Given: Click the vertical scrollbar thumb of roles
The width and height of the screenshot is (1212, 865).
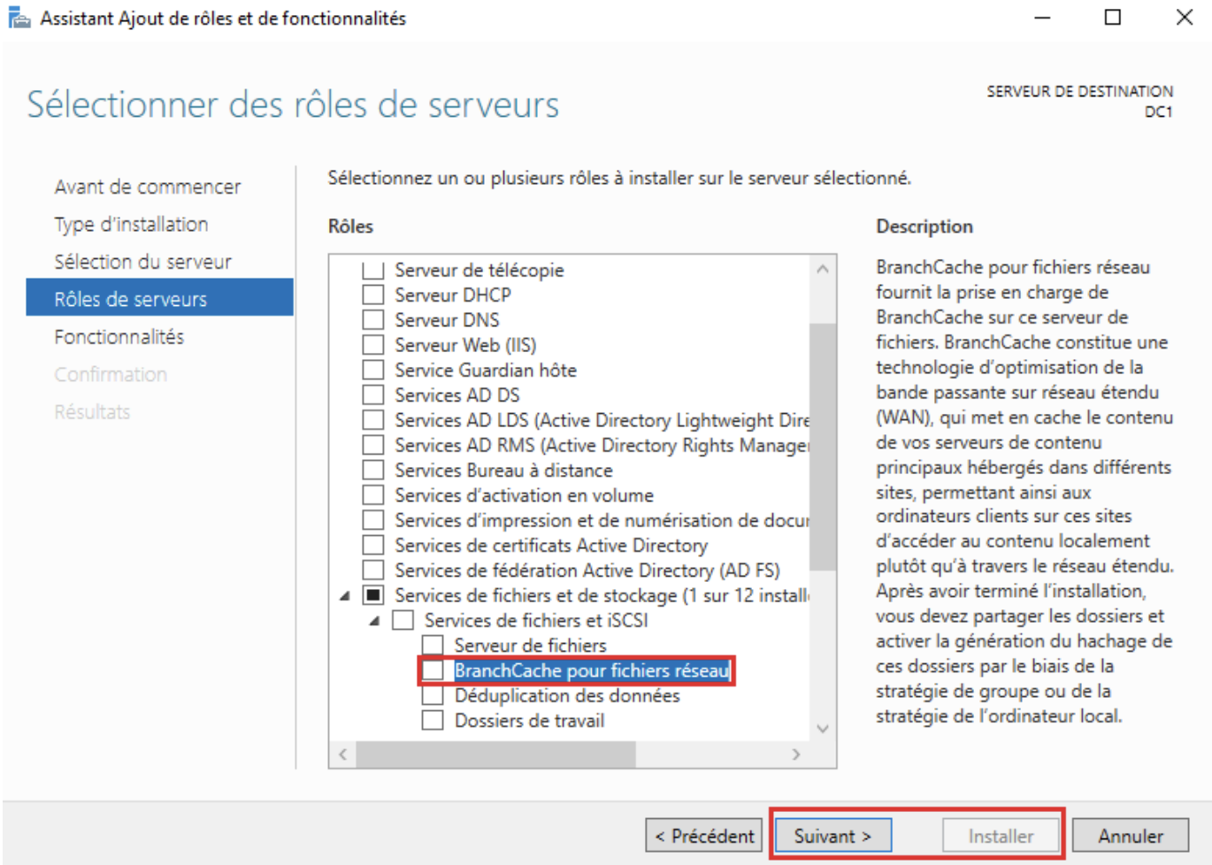Looking at the screenshot, I should click(822, 447).
